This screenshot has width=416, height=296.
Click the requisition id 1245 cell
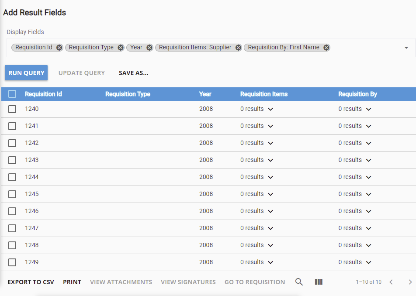point(32,194)
